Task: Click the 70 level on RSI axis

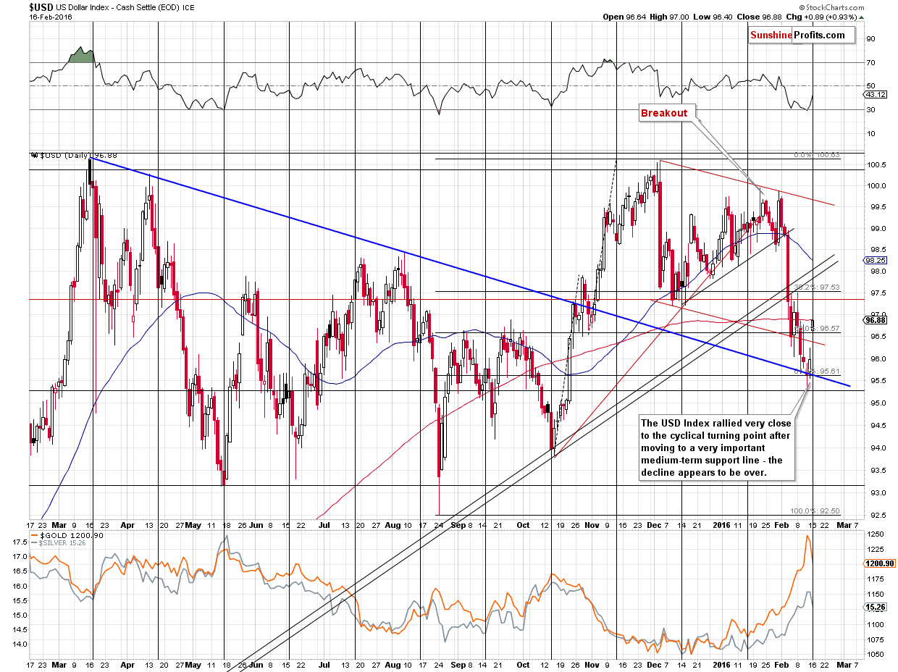Action: coord(870,62)
